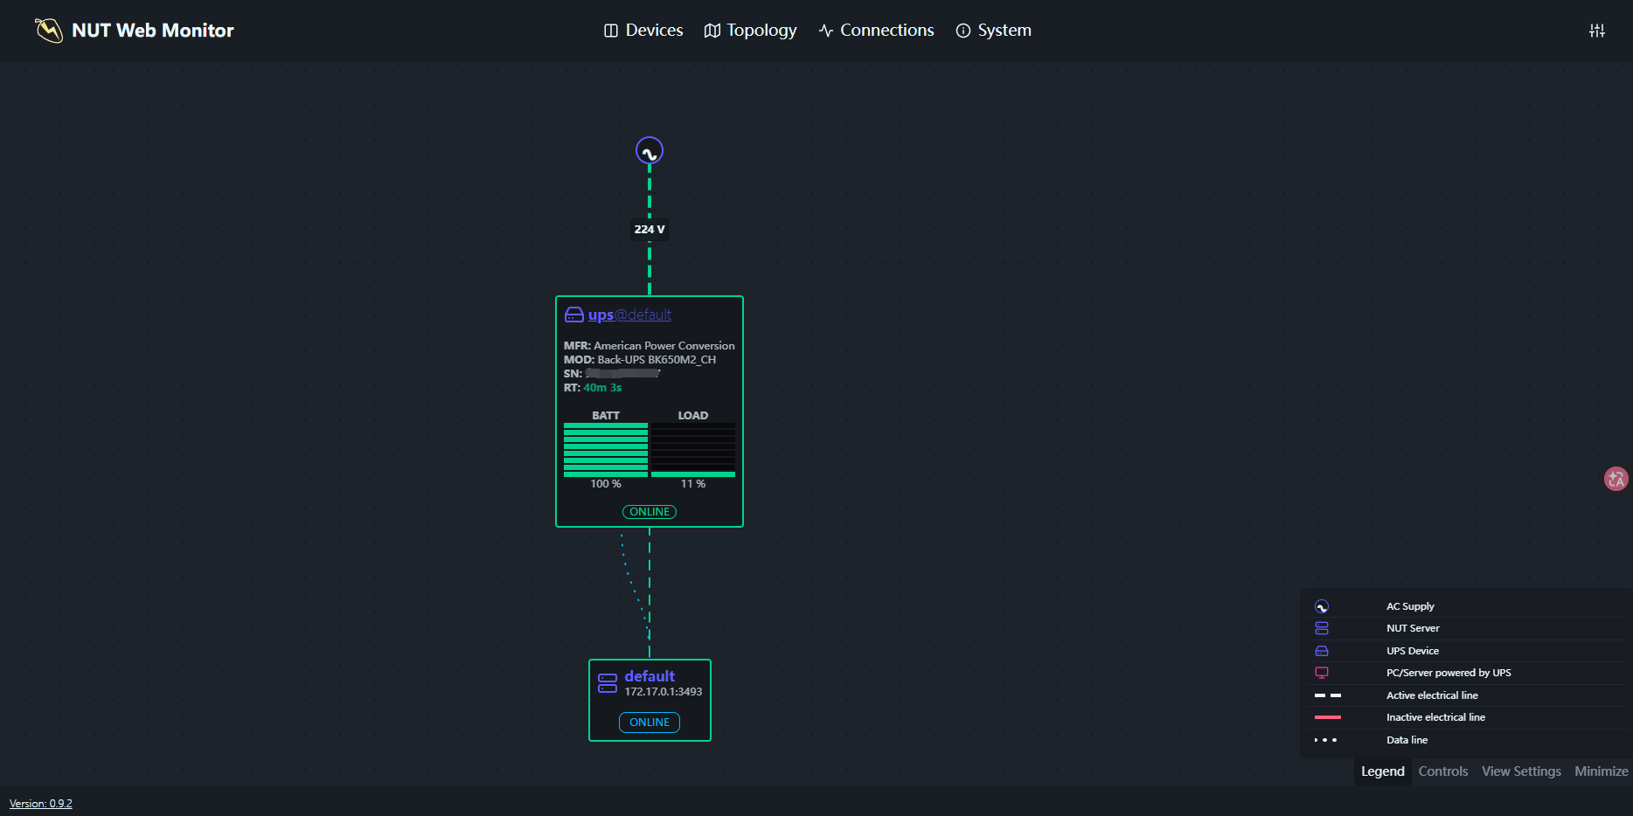Click the UPS Device legend icon

coord(1322,651)
